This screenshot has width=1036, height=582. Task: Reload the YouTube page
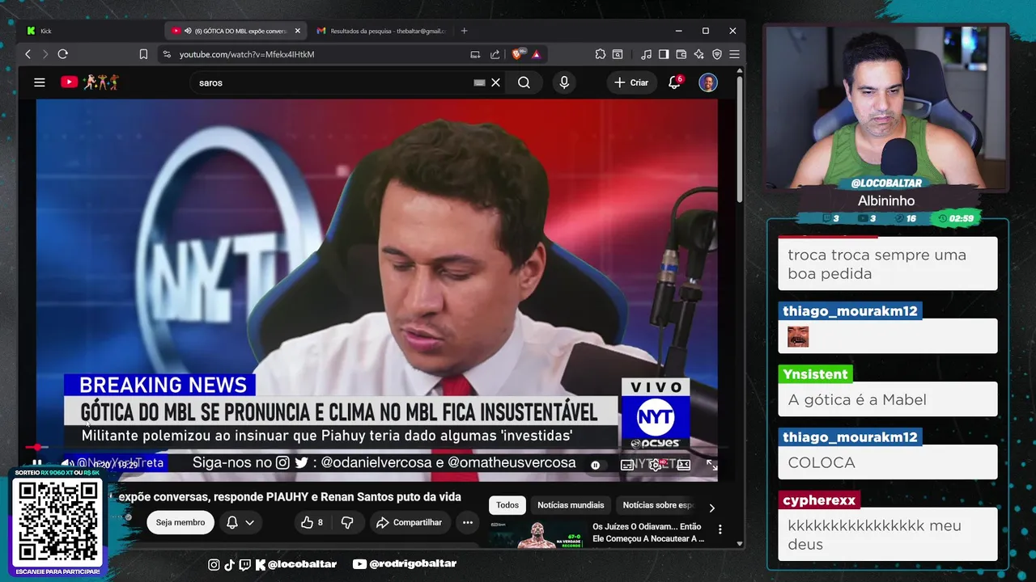coord(62,54)
